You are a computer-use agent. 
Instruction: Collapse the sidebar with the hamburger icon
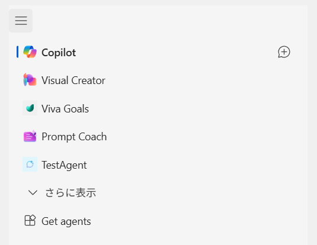[x=21, y=21]
